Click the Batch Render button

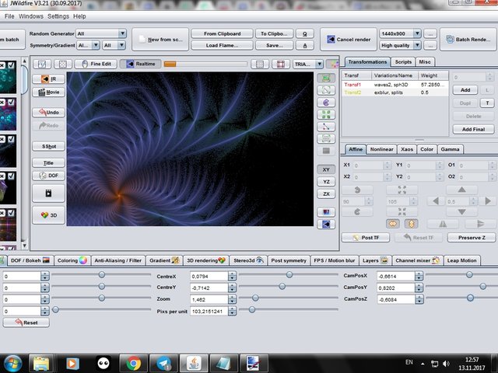[x=469, y=40]
